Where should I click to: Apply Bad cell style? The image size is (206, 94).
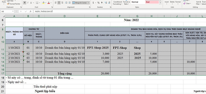(x=152, y=2)
